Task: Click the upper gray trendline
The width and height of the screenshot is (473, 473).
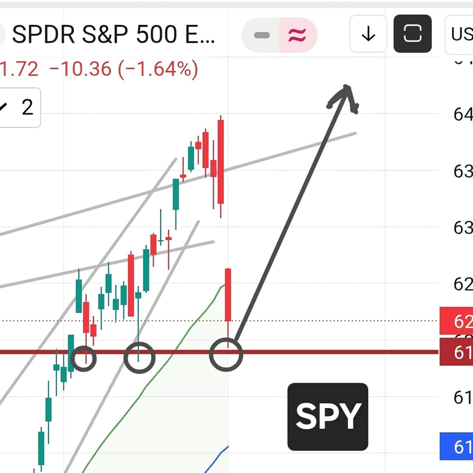Action: click(177, 183)
